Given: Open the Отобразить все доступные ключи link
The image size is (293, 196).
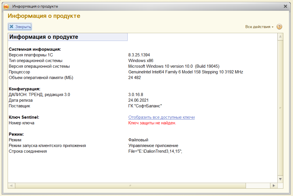Looking at the screenshot, I should (161, 117).
